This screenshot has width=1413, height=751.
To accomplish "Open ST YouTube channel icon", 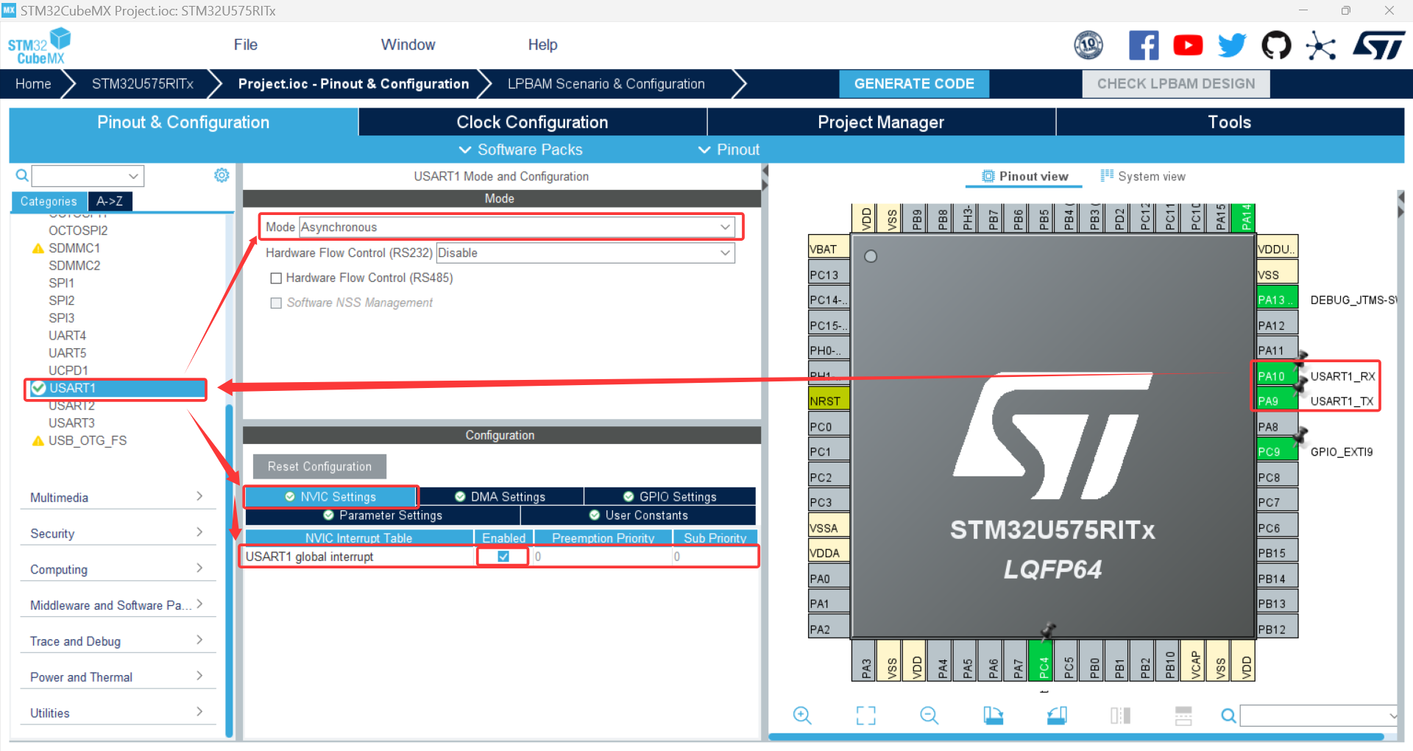I will pos(1188,46).
